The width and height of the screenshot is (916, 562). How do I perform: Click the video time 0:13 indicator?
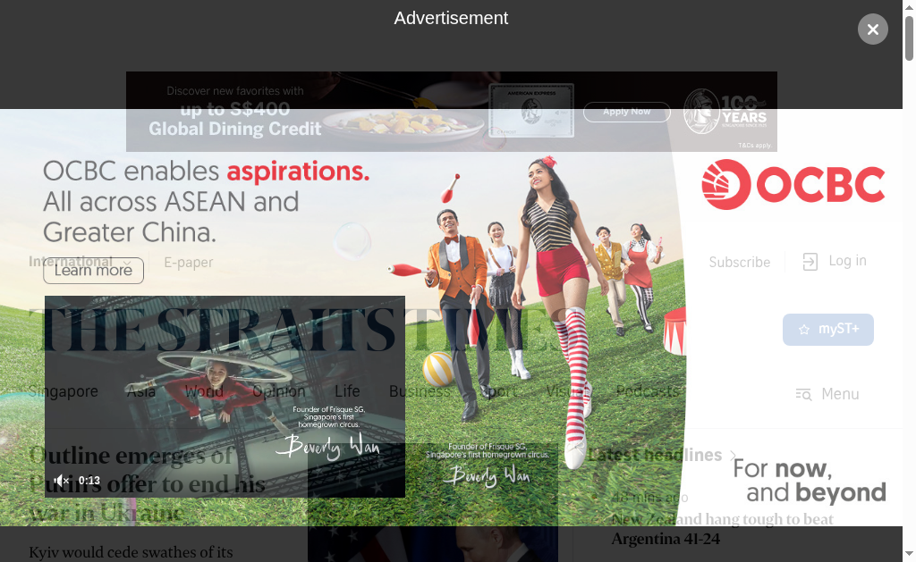tap(89, 481)
